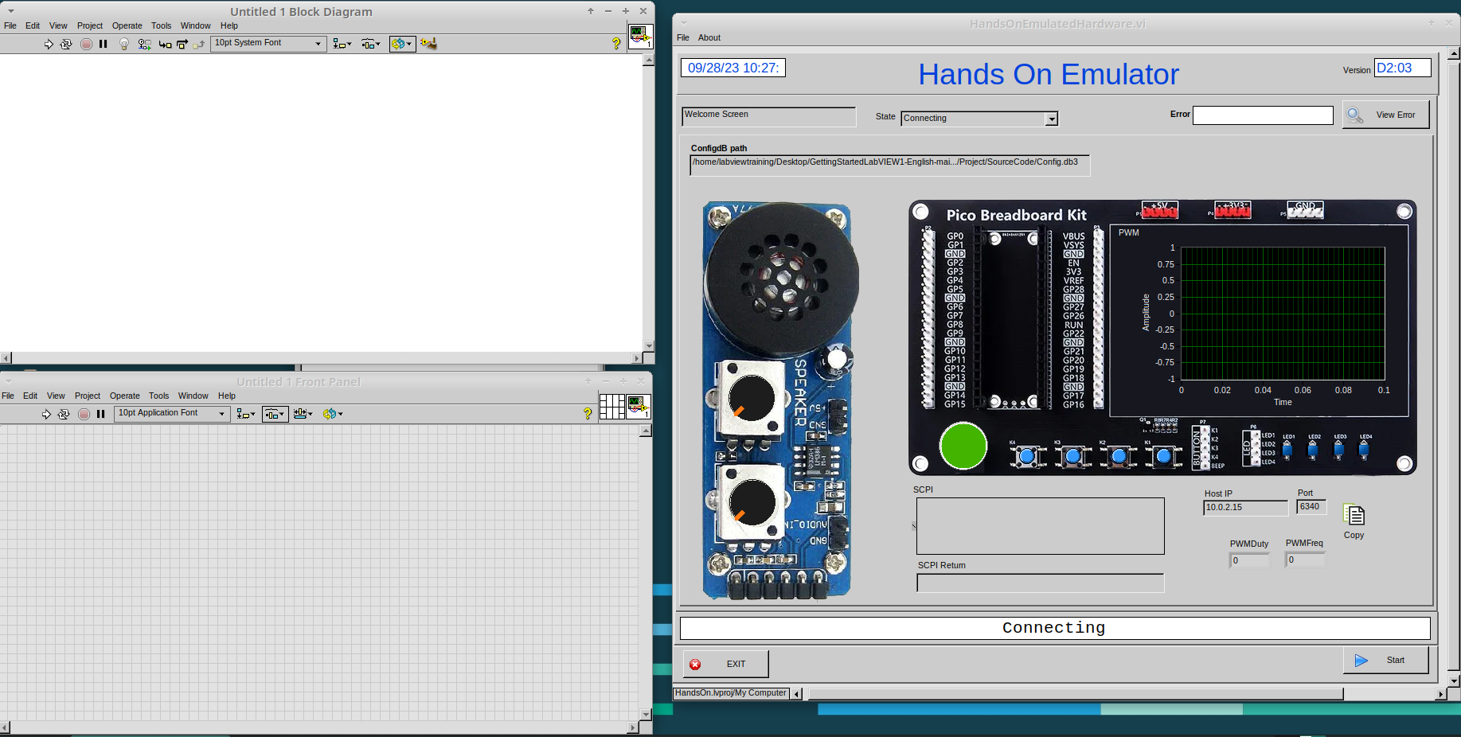Click the ConfigdB path field

click(x=889, y=164)
